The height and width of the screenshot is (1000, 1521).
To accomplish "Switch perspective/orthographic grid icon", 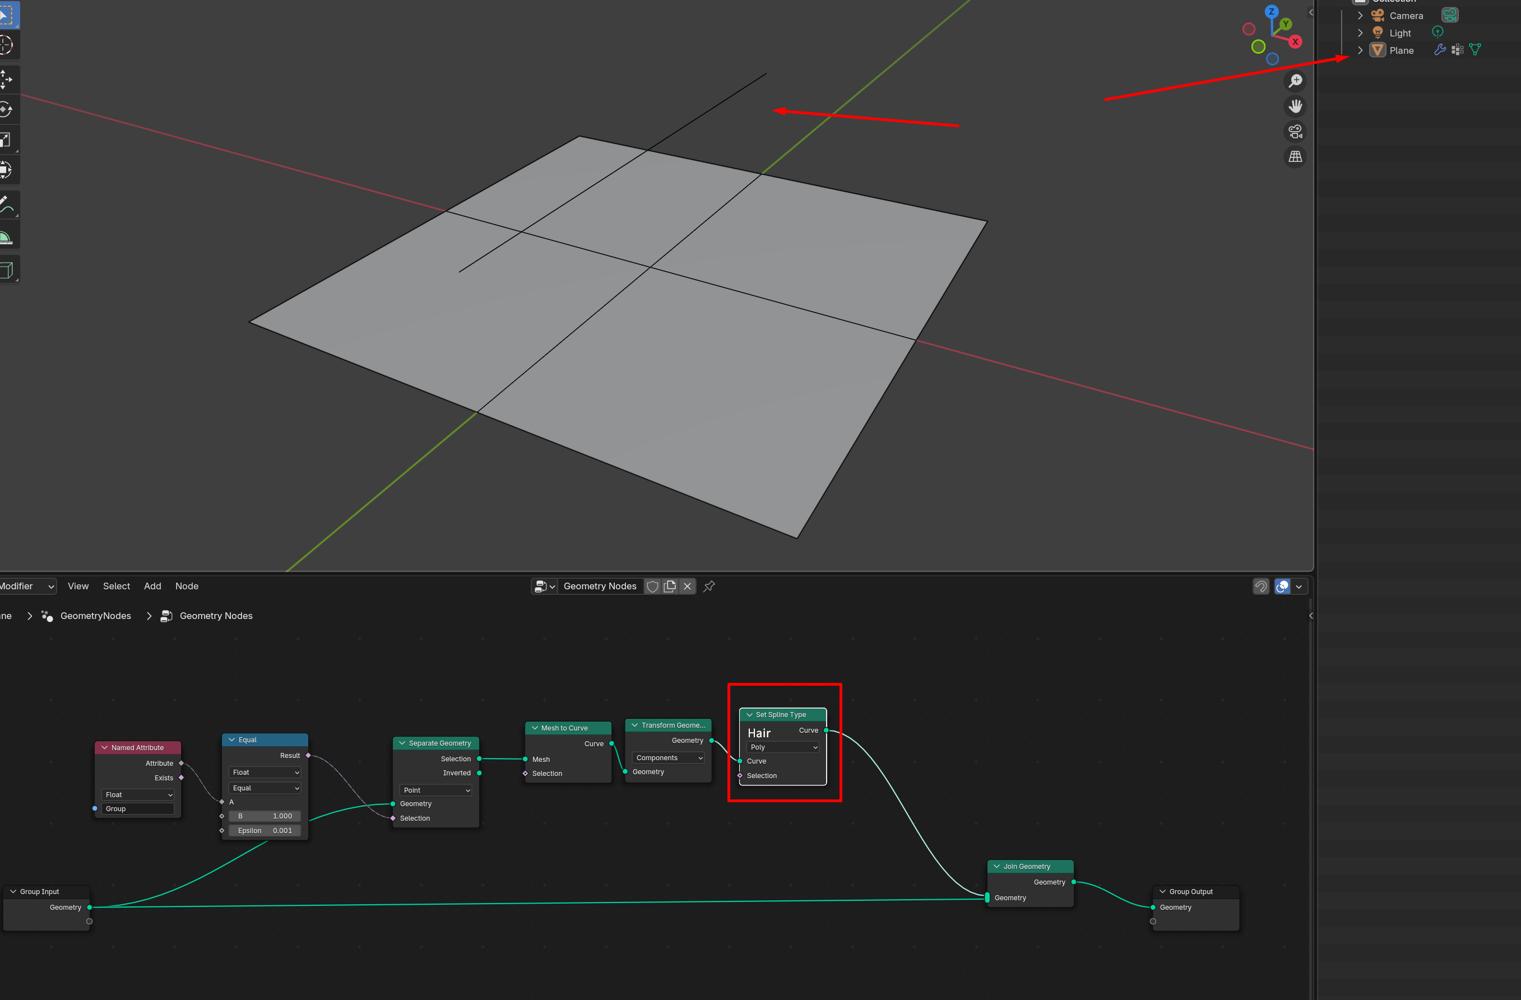I will tap(1295, 156).
